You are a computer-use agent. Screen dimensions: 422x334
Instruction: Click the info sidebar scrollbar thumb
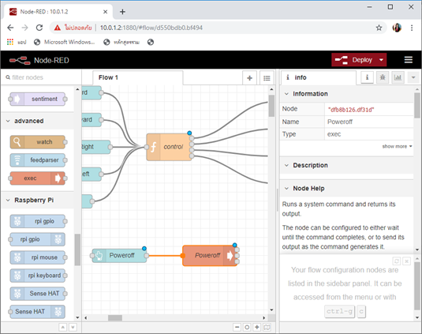pyautogui.click(x=417, y=105)
